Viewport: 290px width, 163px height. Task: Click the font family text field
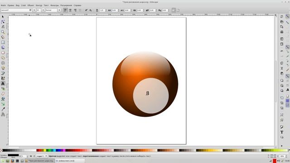[x=16, y=10]
